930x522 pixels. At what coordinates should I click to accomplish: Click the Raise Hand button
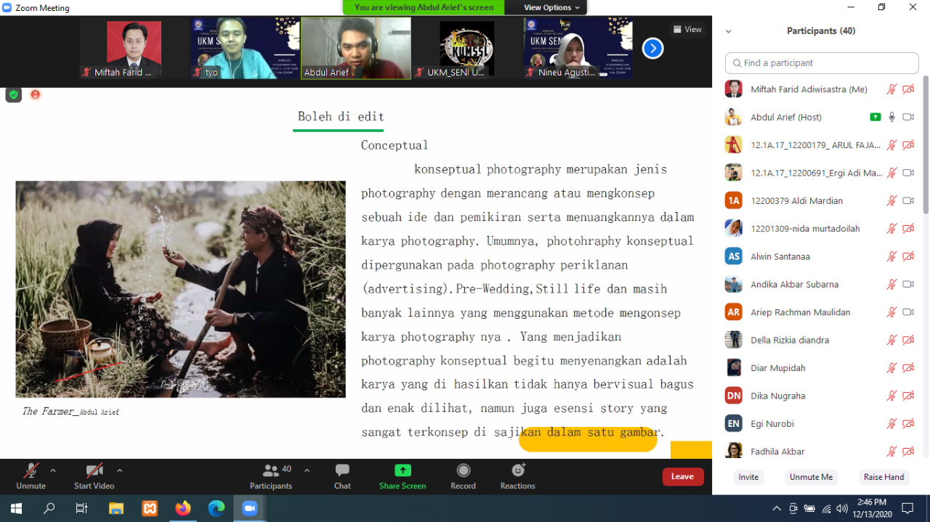(x=883, y=477)
